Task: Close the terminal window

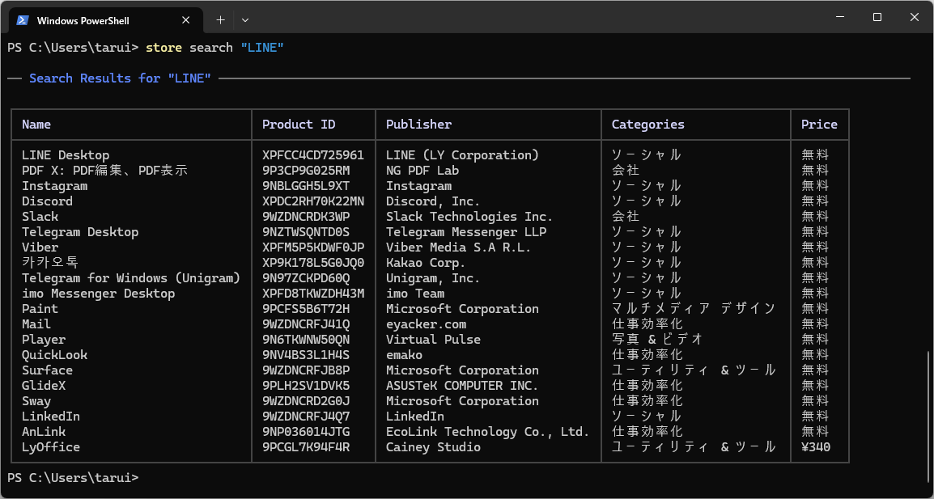Action: 915,17
